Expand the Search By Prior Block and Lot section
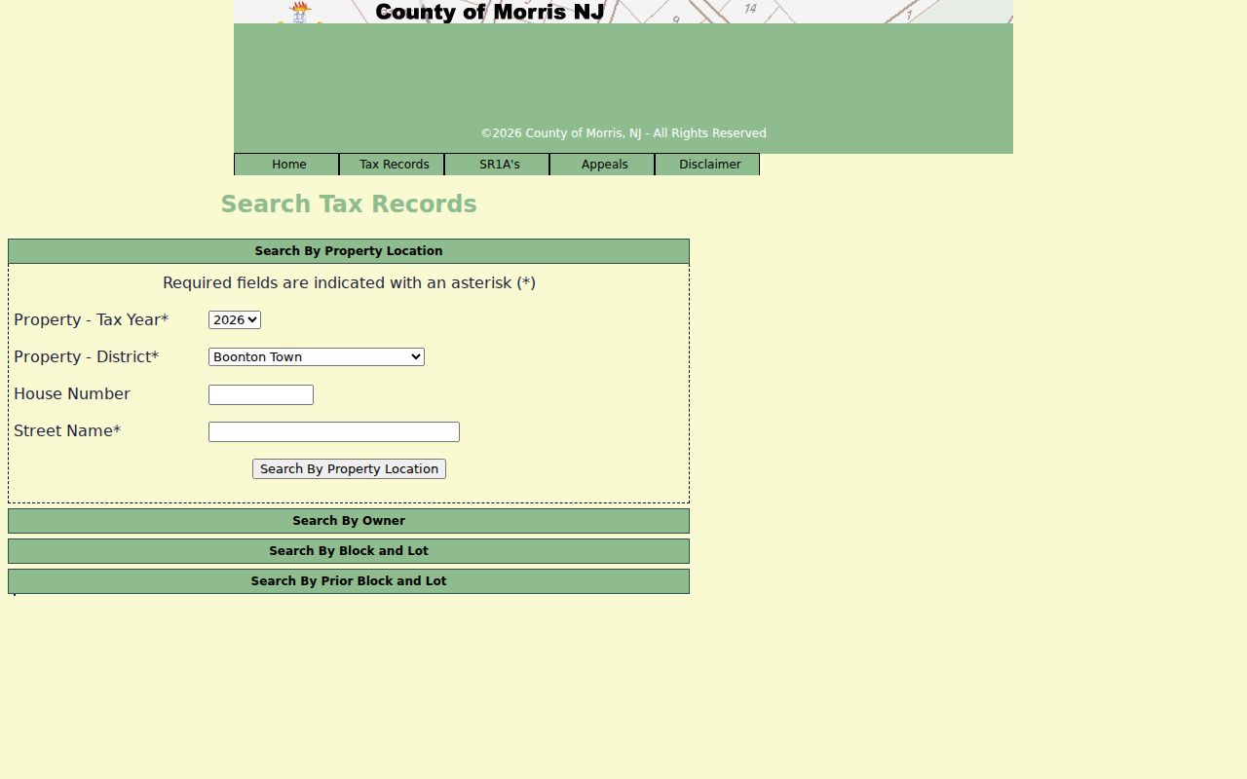The width and height of the screenshot is (1247, 779). click(349, 581)
